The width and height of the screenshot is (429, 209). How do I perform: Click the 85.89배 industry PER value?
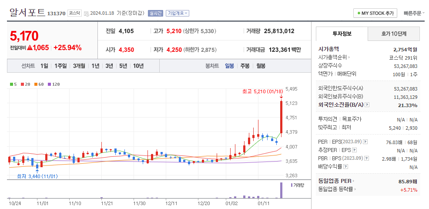tap(408, 181)
